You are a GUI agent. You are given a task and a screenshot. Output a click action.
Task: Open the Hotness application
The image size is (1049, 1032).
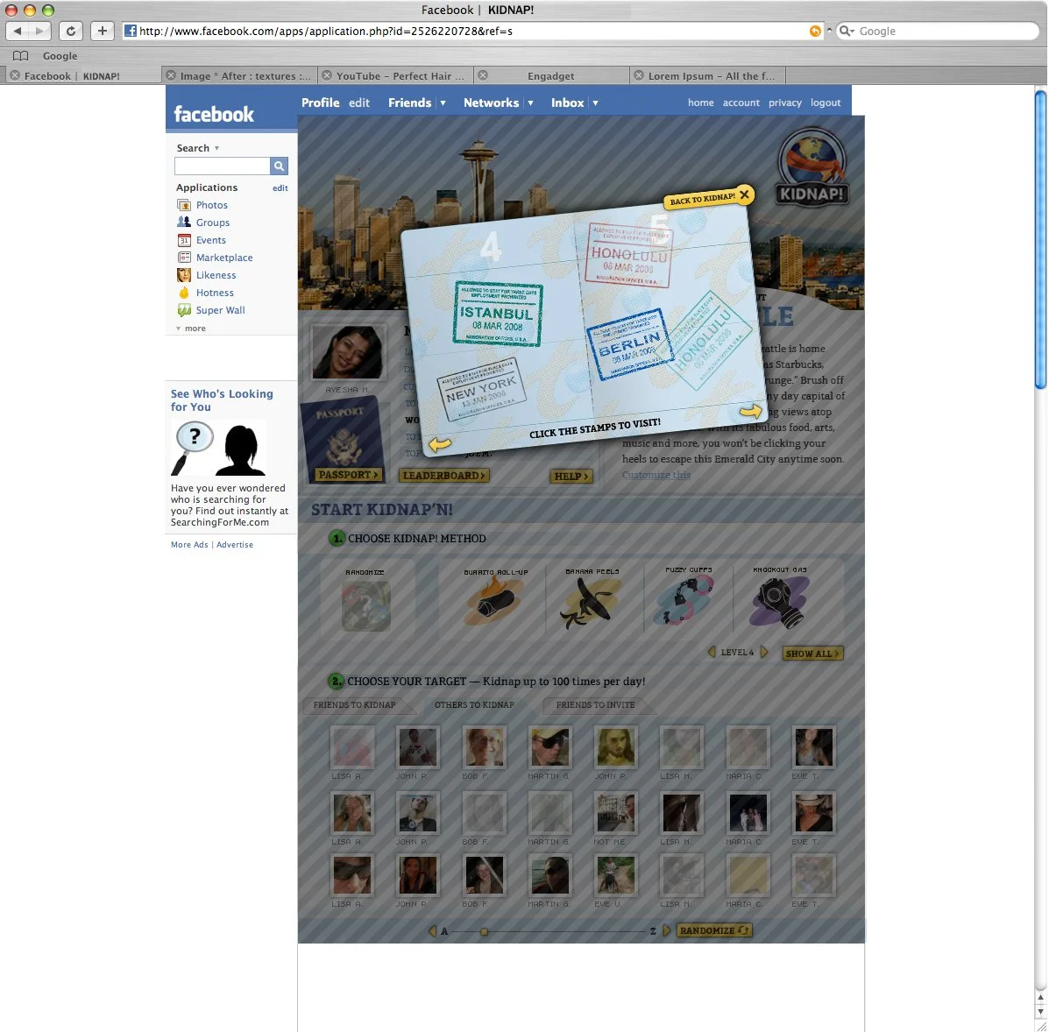[215, 293]
